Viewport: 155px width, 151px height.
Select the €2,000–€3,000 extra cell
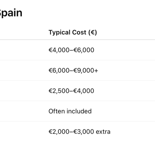(79, 132)
